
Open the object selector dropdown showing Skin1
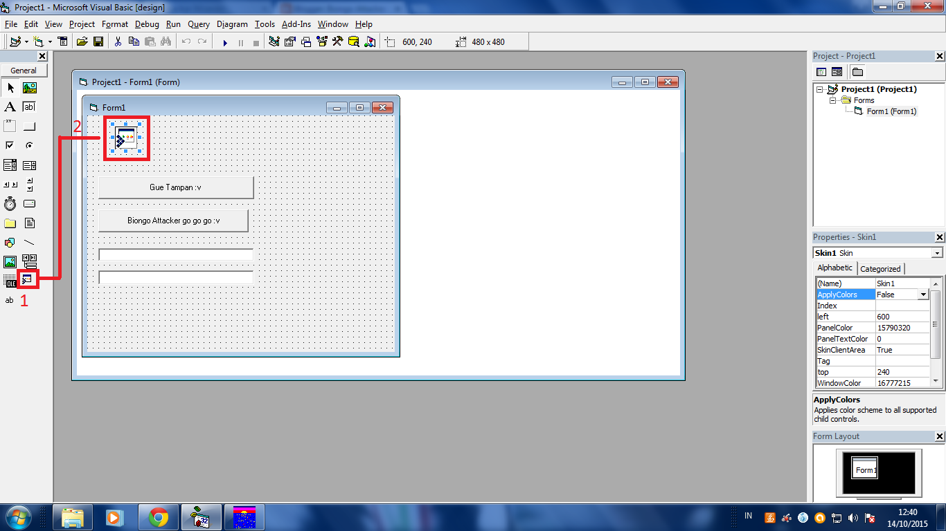(x=936, y=252)
